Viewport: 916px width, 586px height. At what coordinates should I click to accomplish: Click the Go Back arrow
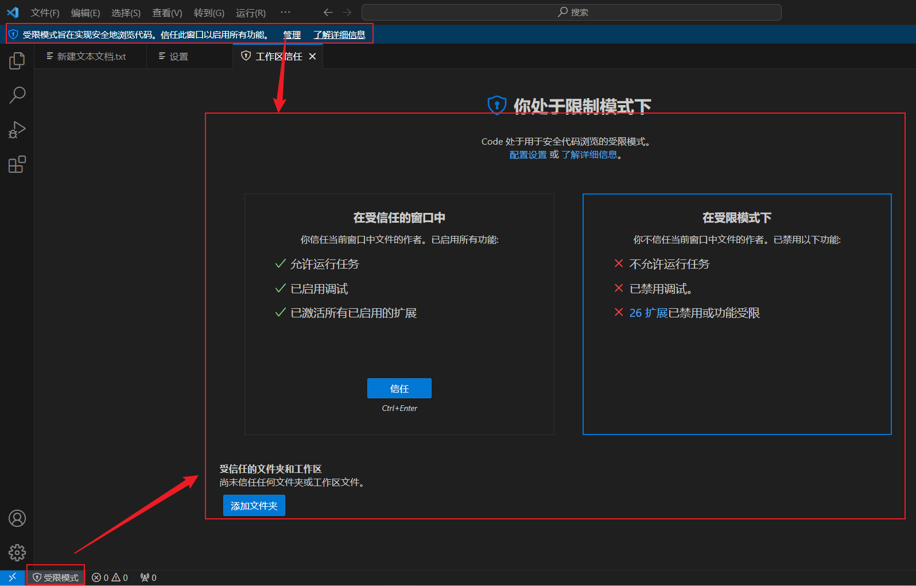pos(328,12)
